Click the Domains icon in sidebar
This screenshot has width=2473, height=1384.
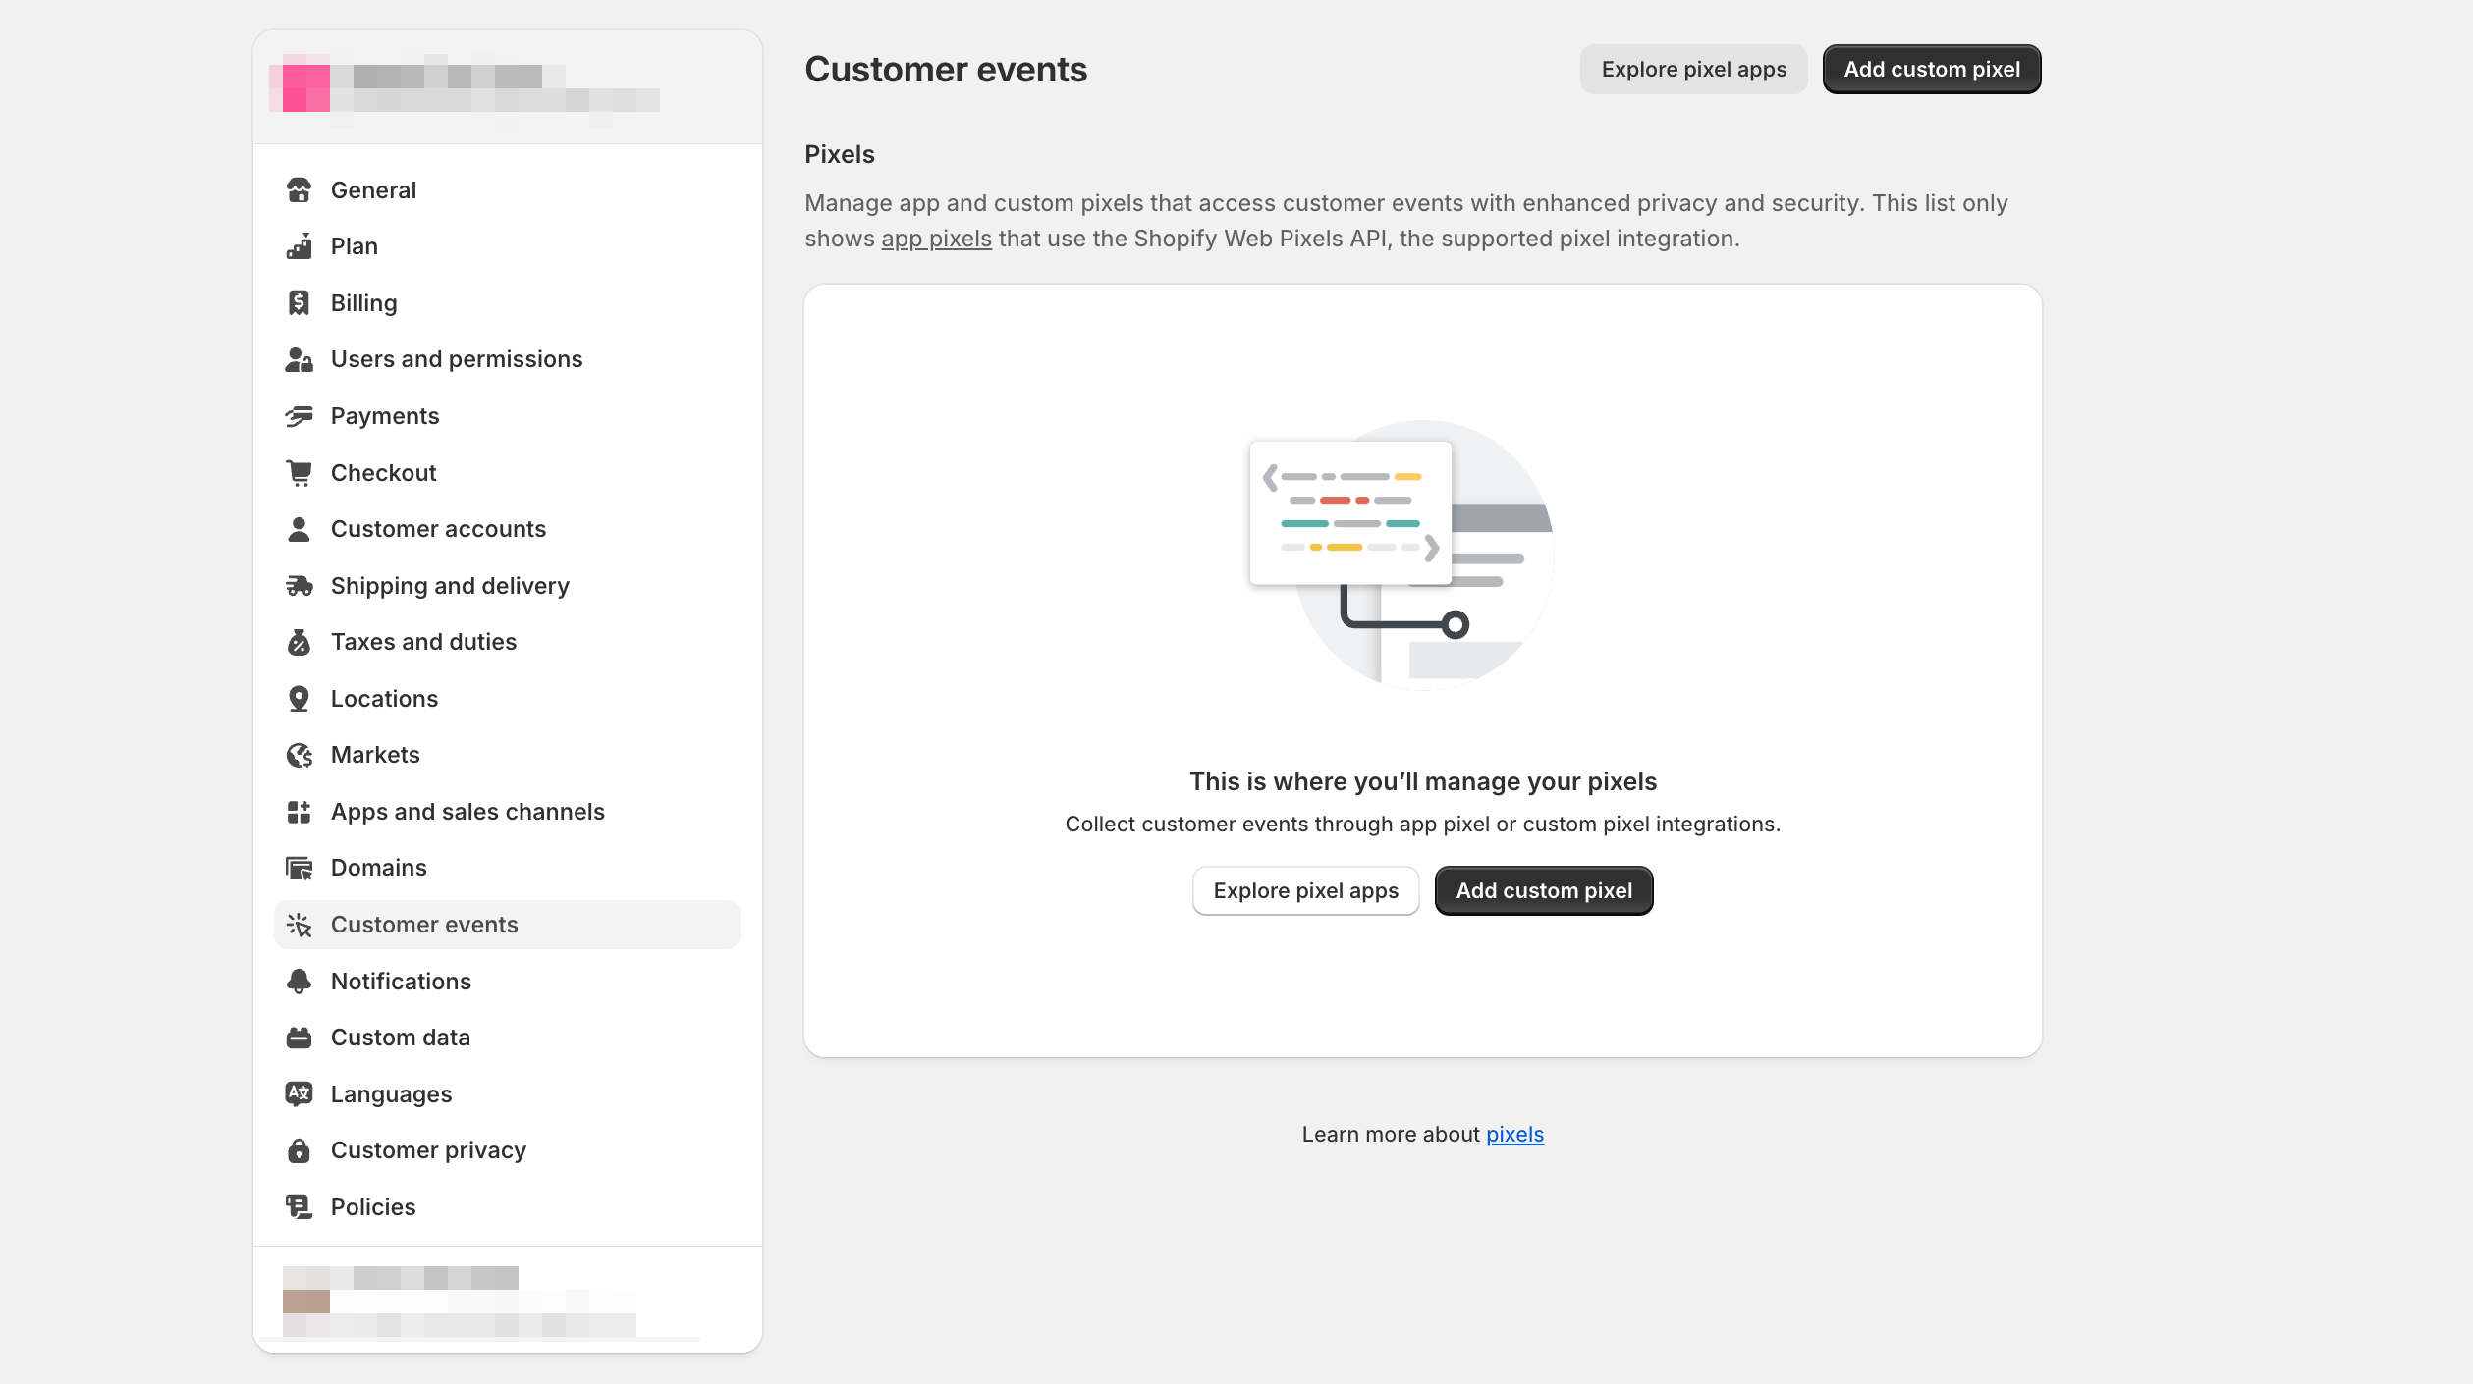tap(299, 868)
